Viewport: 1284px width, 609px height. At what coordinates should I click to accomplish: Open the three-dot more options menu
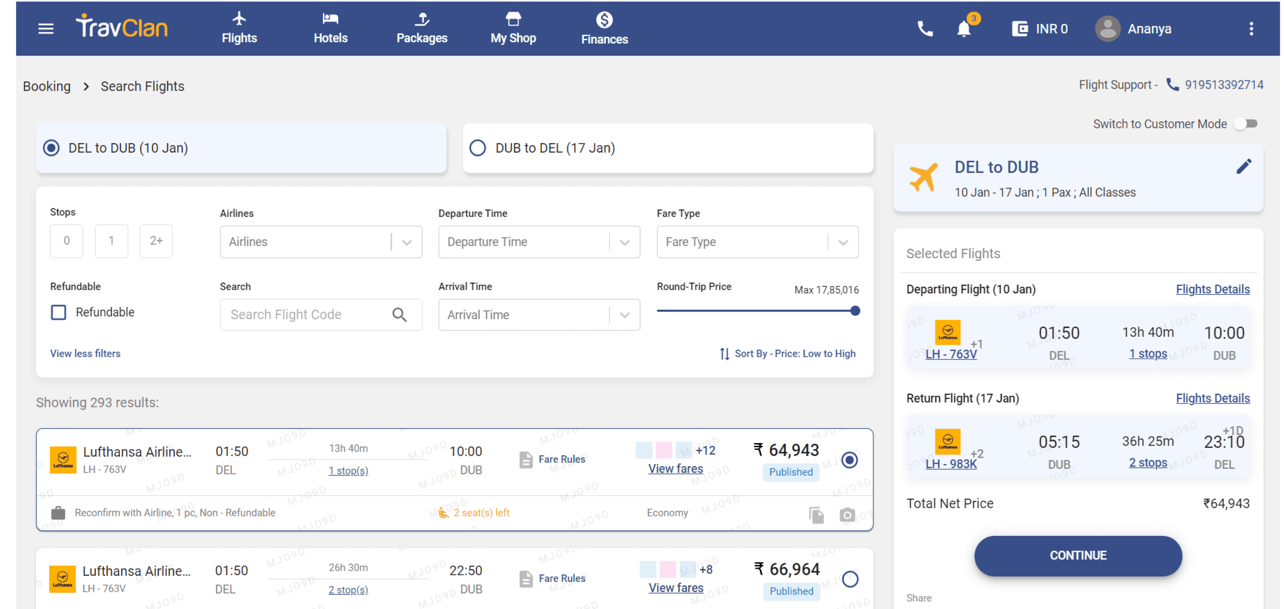1251,28
